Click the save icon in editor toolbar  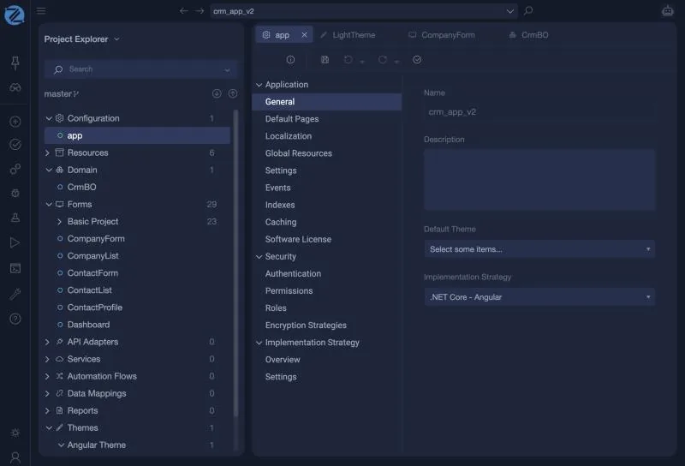pyautogui.click(x=325, y=59)
